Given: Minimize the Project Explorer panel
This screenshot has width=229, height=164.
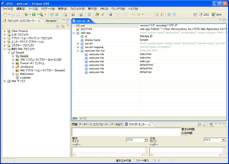Looking at the screenshot, I should coord(64,20).
